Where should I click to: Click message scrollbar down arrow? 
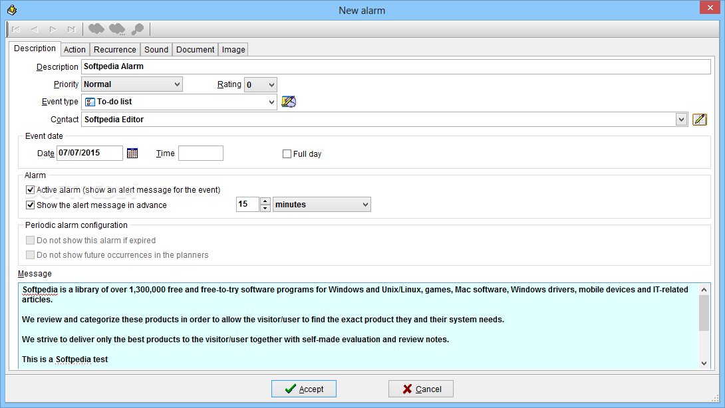click(704, 363)
